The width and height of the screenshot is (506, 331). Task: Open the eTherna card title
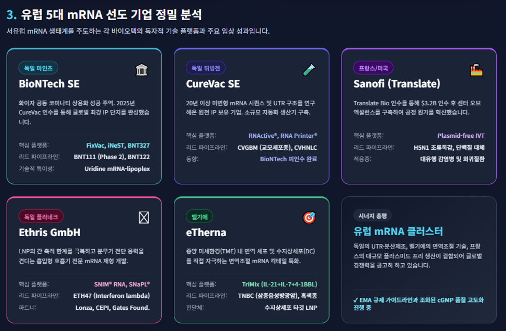[x=206, y=233]
